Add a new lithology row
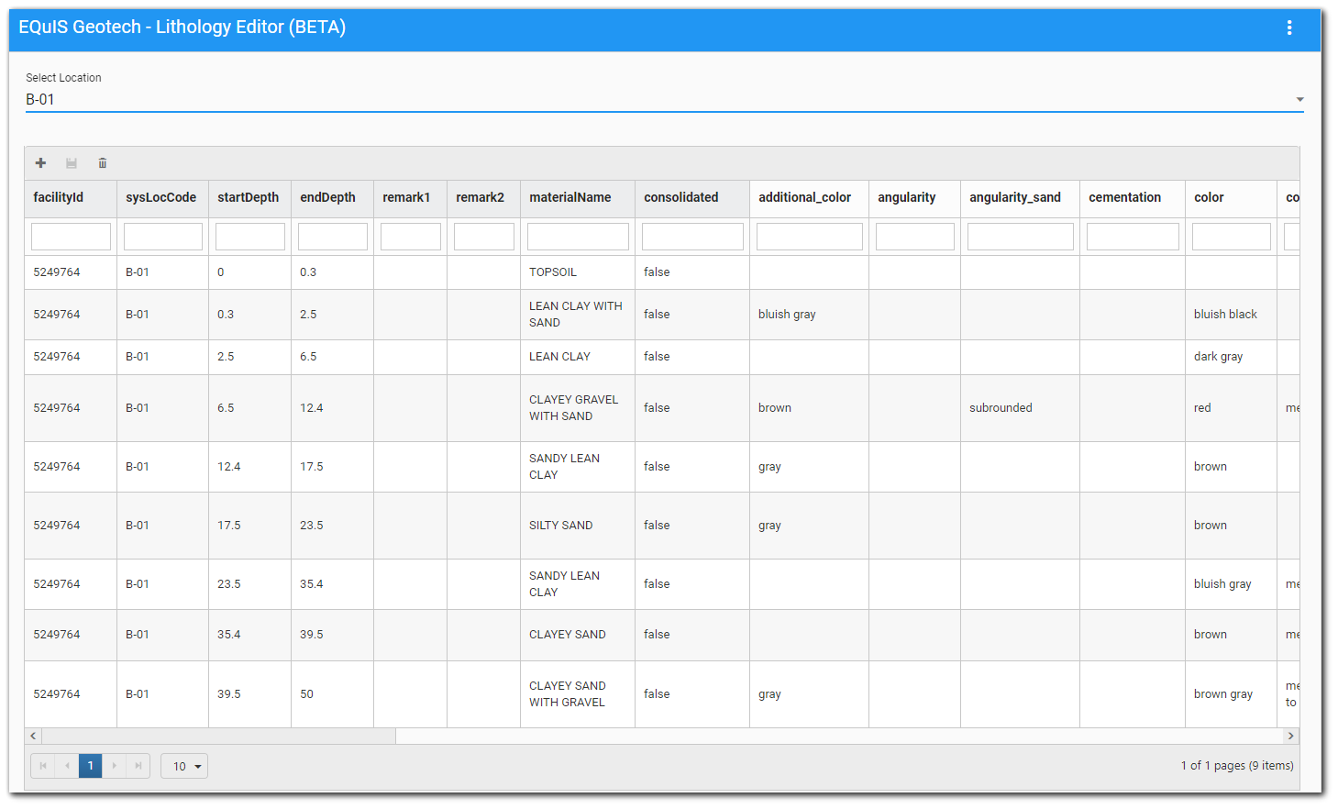 coord(40,162)
